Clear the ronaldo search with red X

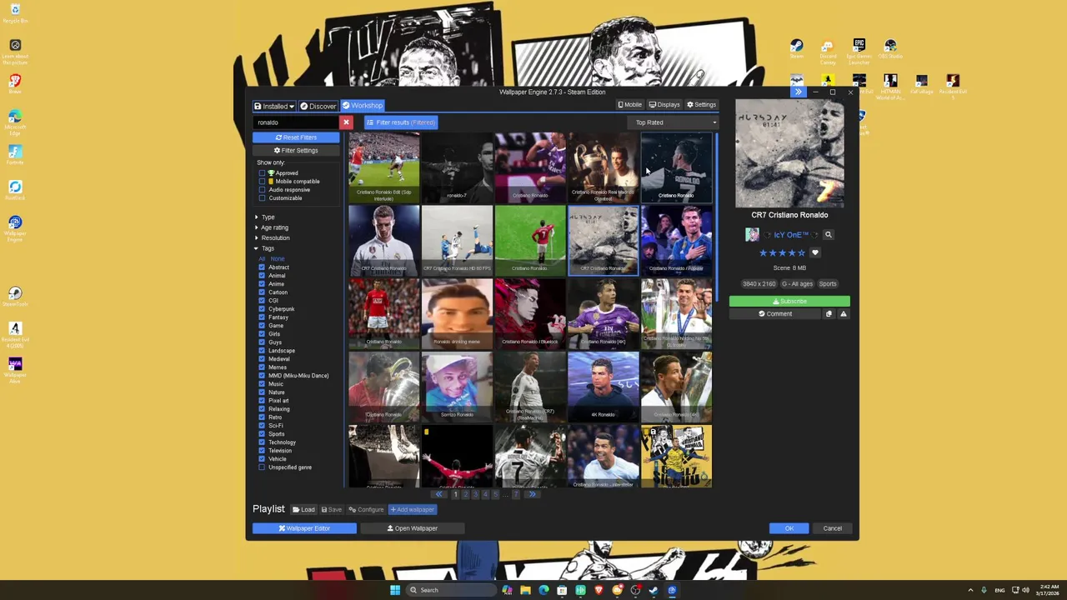(x=346, y=122)
